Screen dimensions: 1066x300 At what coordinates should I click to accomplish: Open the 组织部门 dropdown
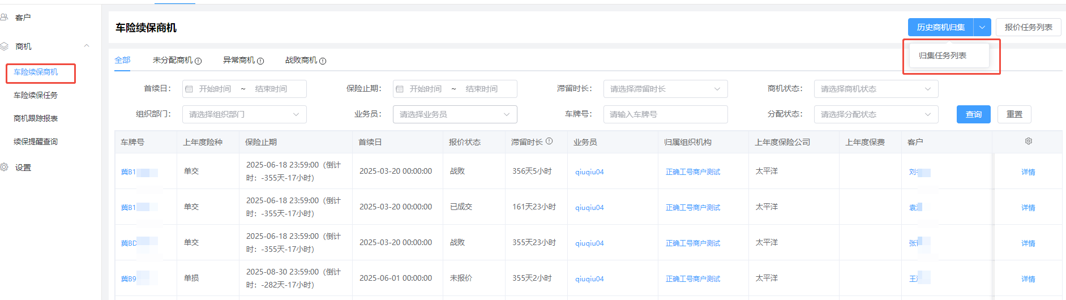pyautogui.click(x=244, y=114)
